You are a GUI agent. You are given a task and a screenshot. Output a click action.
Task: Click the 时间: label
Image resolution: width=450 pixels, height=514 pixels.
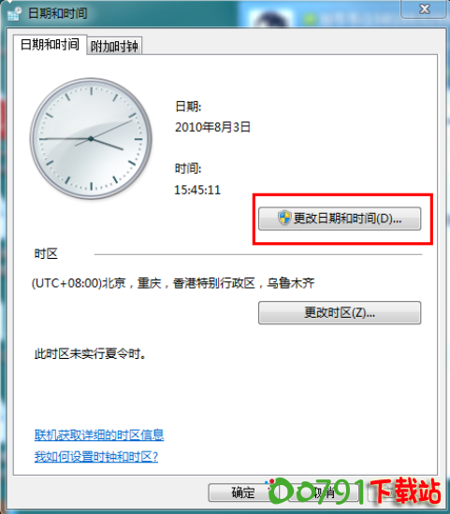click(188, 169)
